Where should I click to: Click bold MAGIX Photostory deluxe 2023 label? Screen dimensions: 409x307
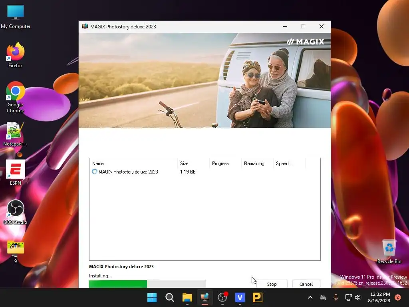121,267
